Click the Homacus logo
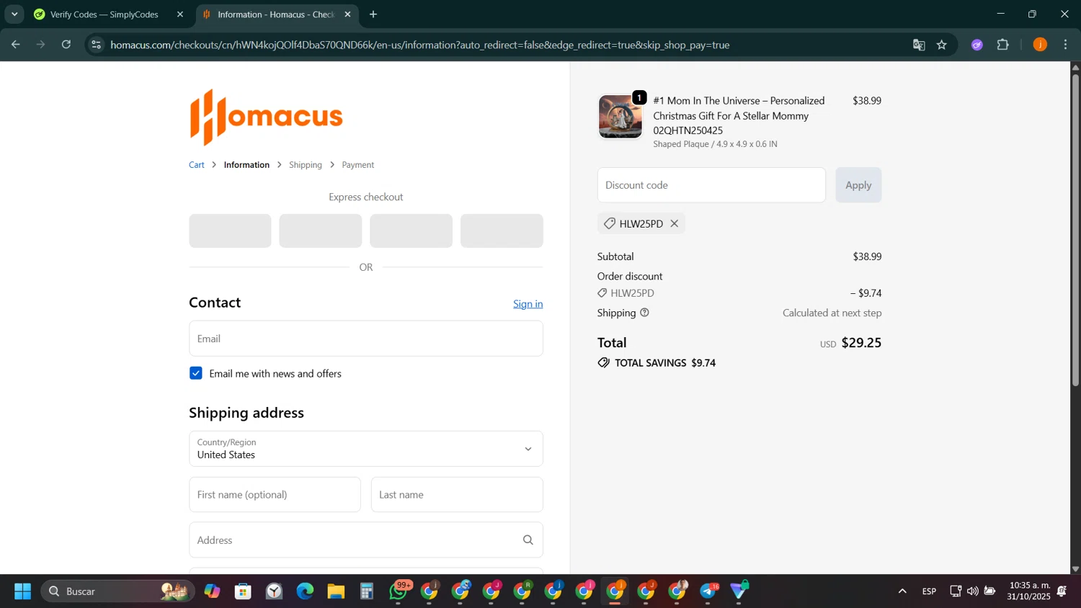1081x608 pixels. pos(266,117)
